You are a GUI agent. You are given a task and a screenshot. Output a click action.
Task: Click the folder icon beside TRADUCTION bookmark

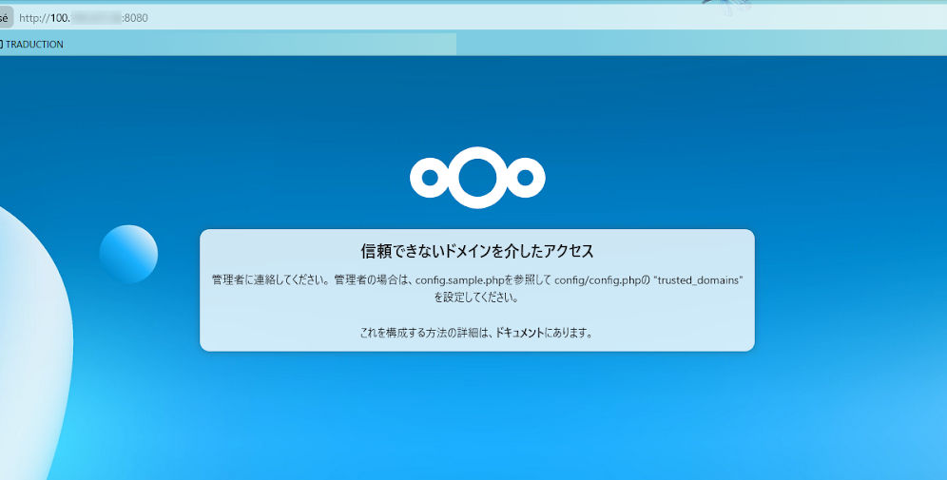[x=1, y=44]
